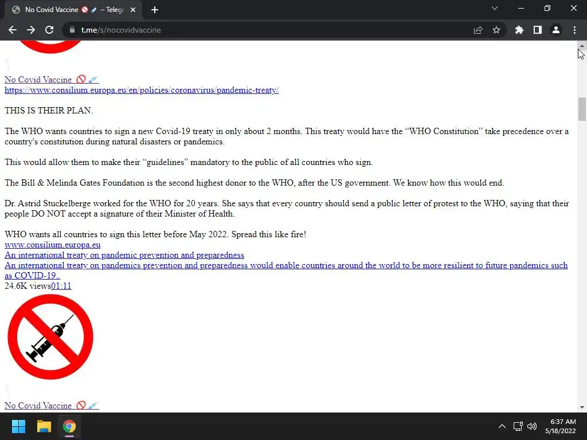Follow the www.consilium.europa.eu link
Image resolution: width=587 pixels, height=440 pixels.
click(52, 245)
